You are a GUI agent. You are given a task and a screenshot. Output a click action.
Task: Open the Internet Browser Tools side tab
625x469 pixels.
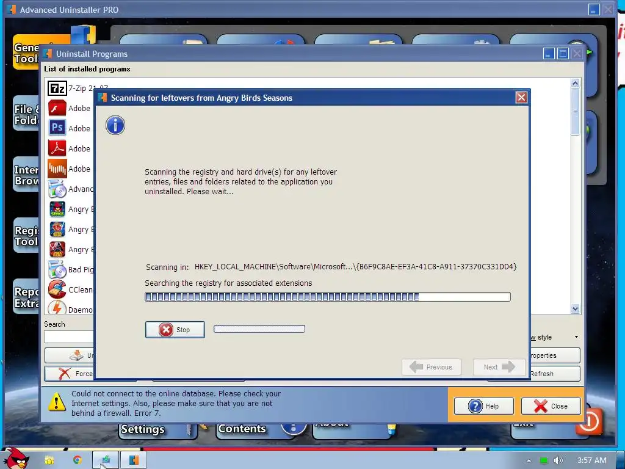(x=26, y=175)
